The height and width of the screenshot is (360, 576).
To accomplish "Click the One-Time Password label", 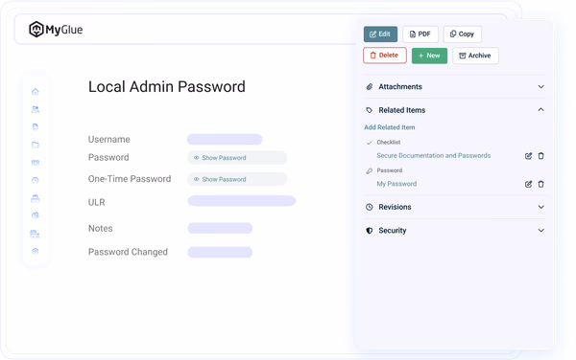I will (130, 179).
